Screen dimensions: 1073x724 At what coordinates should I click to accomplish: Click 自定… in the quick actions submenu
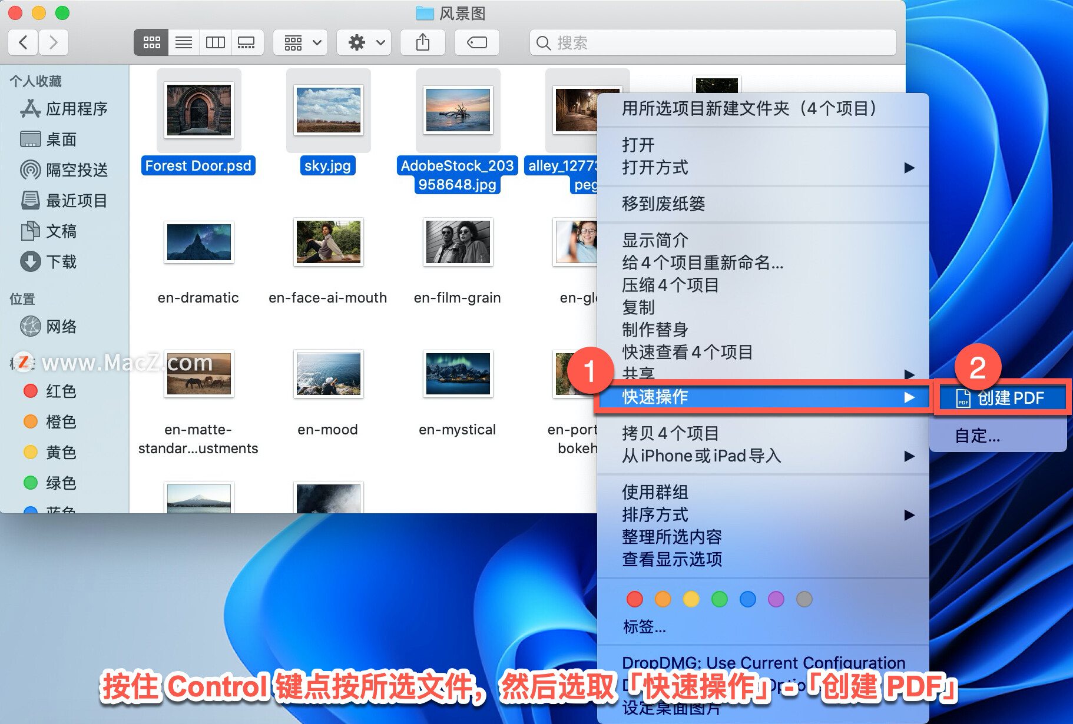[x=998, y=436]
